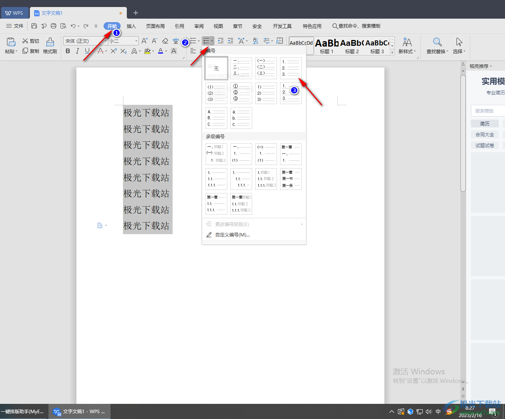This screenshot has height=419, width=505.
Task: Click the sort A-Z icon
Action: 256,41
